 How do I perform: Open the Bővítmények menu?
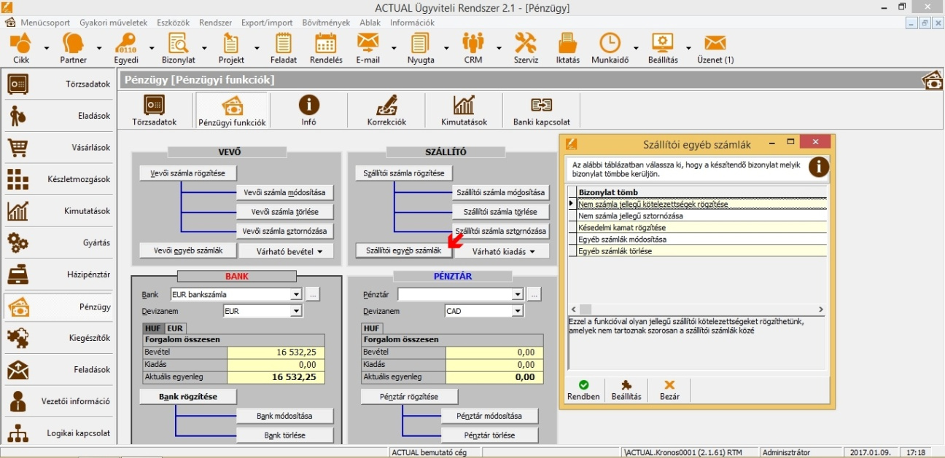click(x=326, y=23)
